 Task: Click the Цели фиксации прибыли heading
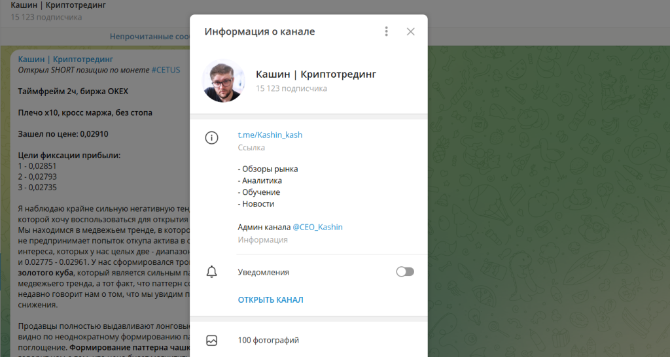point(69,156)
